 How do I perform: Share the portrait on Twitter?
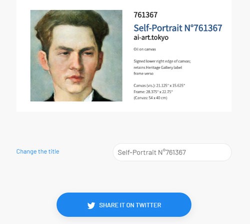click(124, 205)
